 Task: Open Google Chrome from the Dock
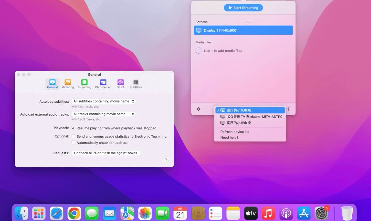coord(74,214)
